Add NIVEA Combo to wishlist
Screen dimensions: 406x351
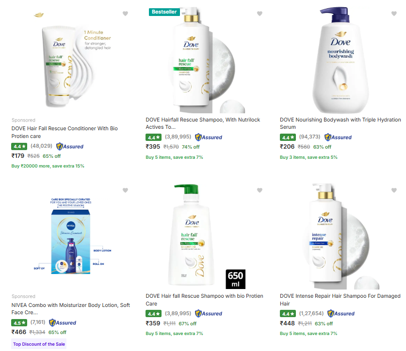click(125, 190)
